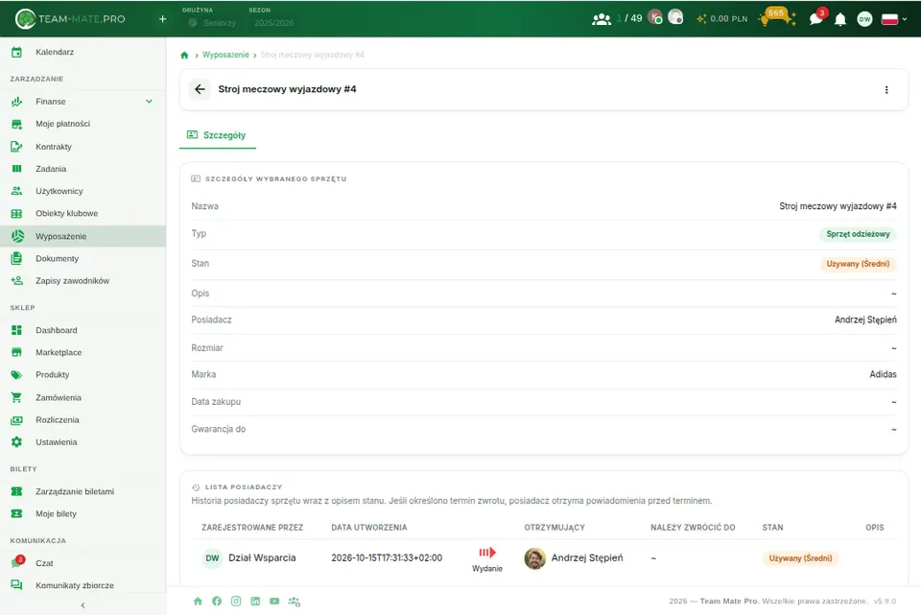Click the date 2026-10-15T17:31:33+02:00
The image size is (921, 615).
[x=387, y=558]
